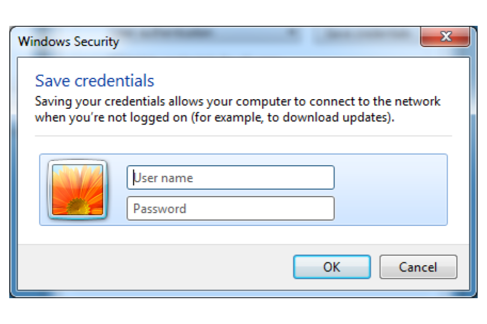Screen dimensions: 487x324
Task: Click Cancel to abort saving credentials
Action: click(x=418, y=267)
